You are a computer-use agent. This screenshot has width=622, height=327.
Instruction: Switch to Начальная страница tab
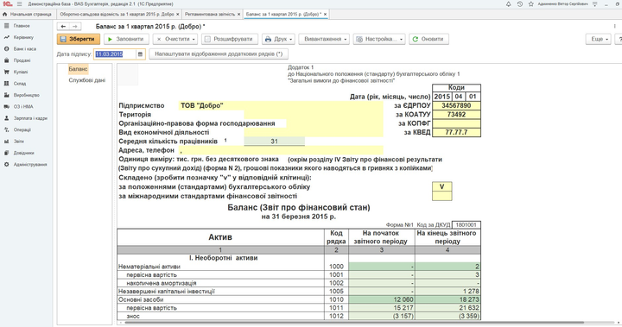[x=27, y=15]
